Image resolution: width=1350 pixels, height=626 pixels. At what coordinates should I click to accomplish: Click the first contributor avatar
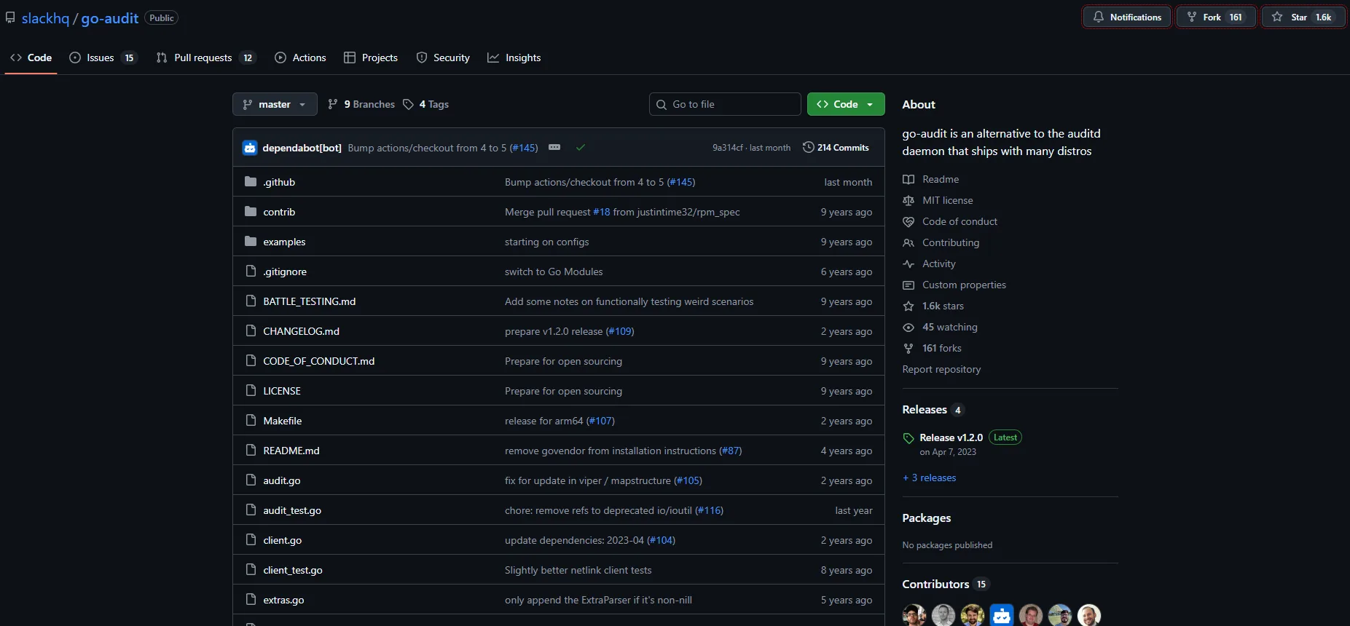(914, 615)
